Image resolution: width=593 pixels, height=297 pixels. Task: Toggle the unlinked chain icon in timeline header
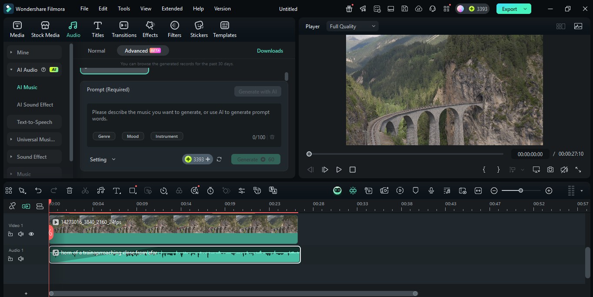point(12,206)
